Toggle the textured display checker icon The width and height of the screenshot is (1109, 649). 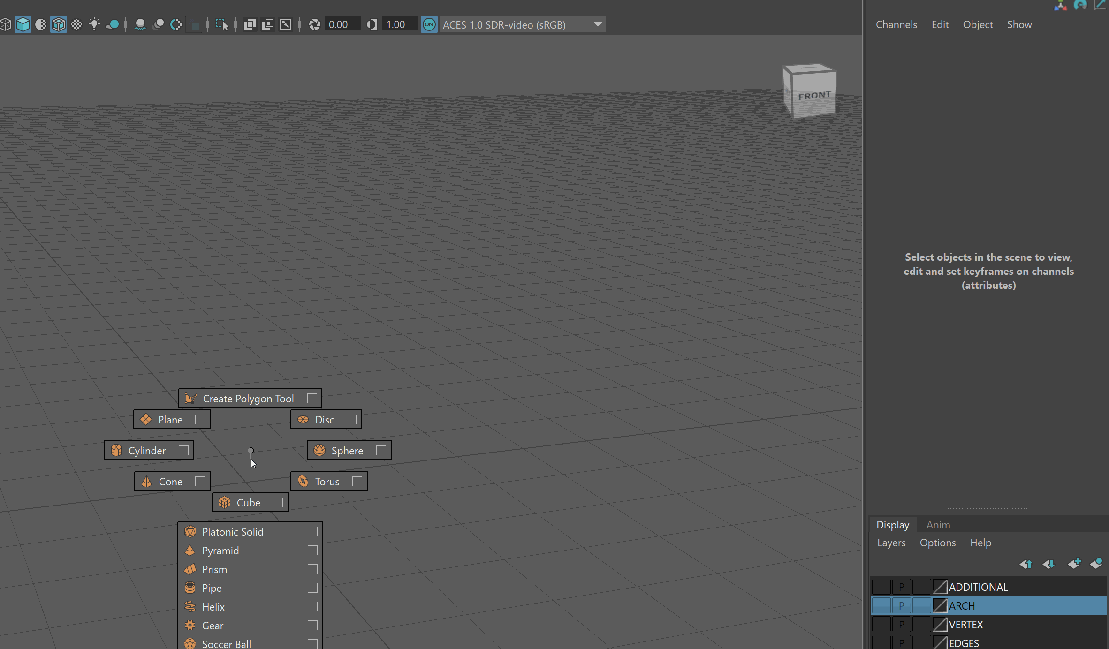point(76,24)
